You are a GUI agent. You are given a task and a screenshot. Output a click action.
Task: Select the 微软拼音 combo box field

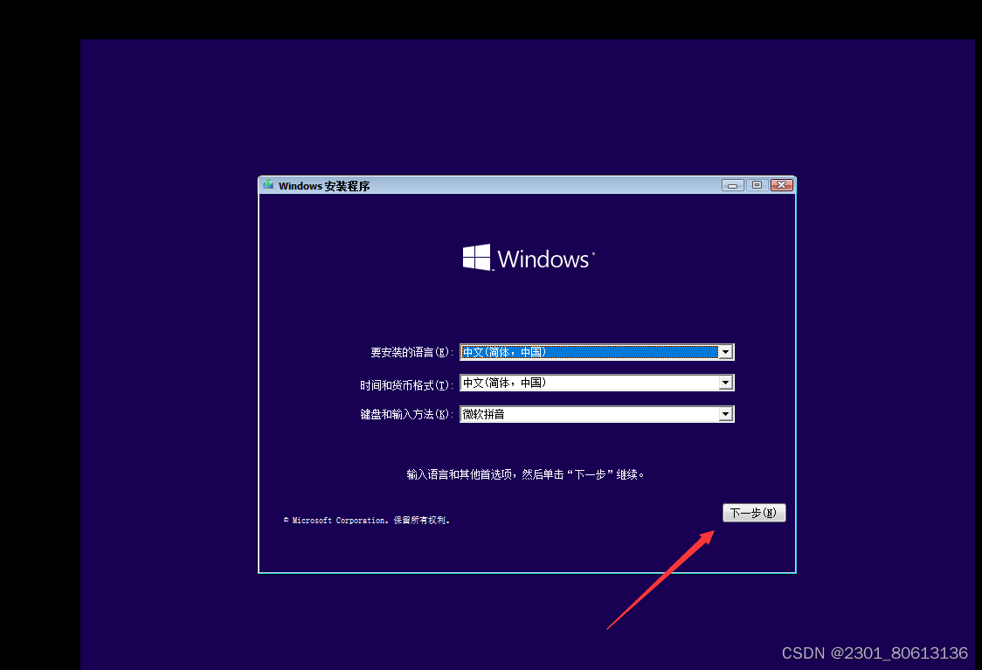[597, 414]
